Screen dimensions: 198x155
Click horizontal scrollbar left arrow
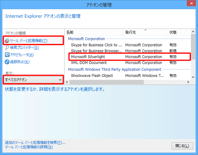(x=67, y=82)
